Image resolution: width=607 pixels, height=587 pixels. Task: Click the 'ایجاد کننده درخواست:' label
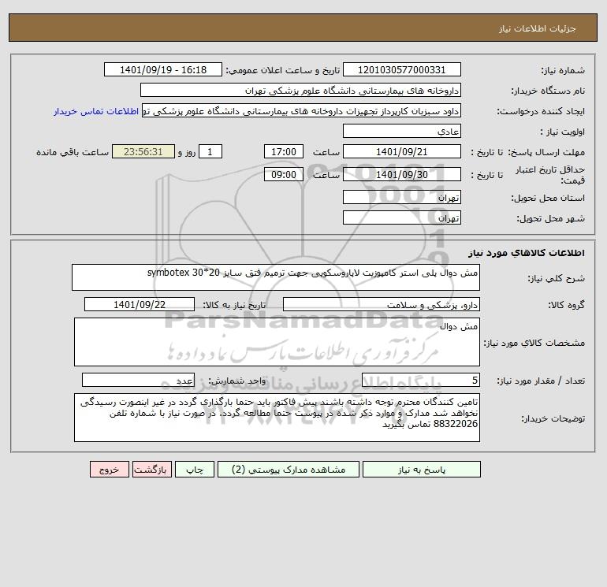pos(541,111)
